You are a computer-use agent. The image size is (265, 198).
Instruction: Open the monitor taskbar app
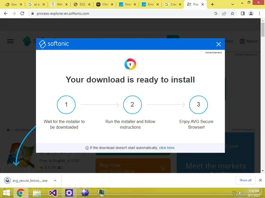point(101,193)
